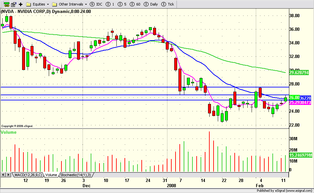
Task: Click the Published by eSignal footer link
Action: tap(284, 191)
